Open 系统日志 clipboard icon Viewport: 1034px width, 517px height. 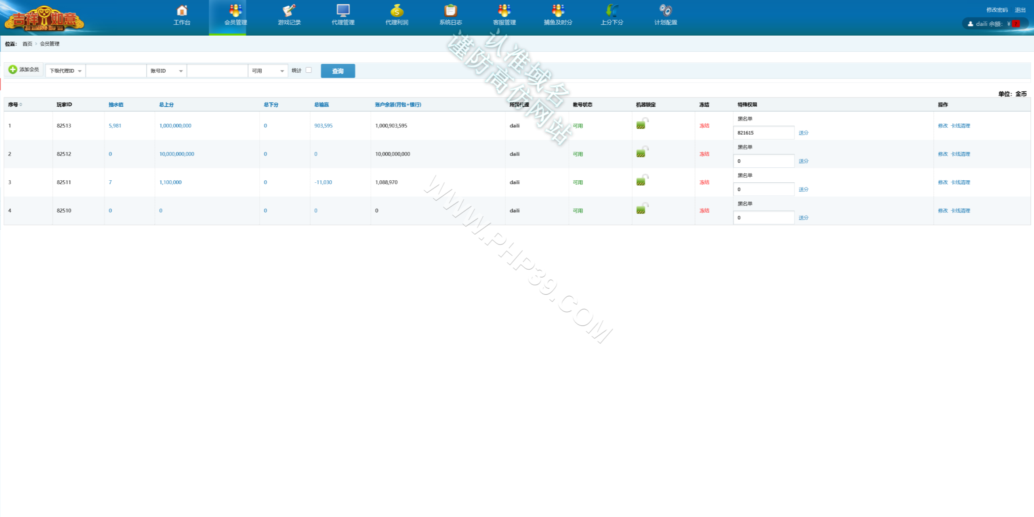[450, 10]
